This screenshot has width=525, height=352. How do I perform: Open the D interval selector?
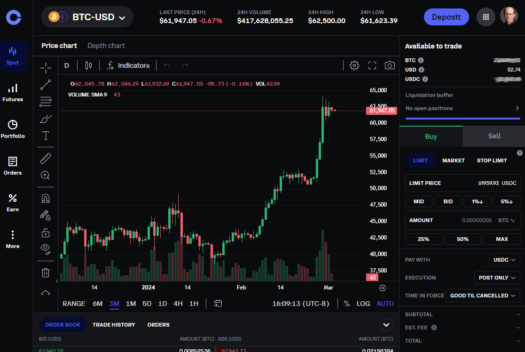click(67, 65)
